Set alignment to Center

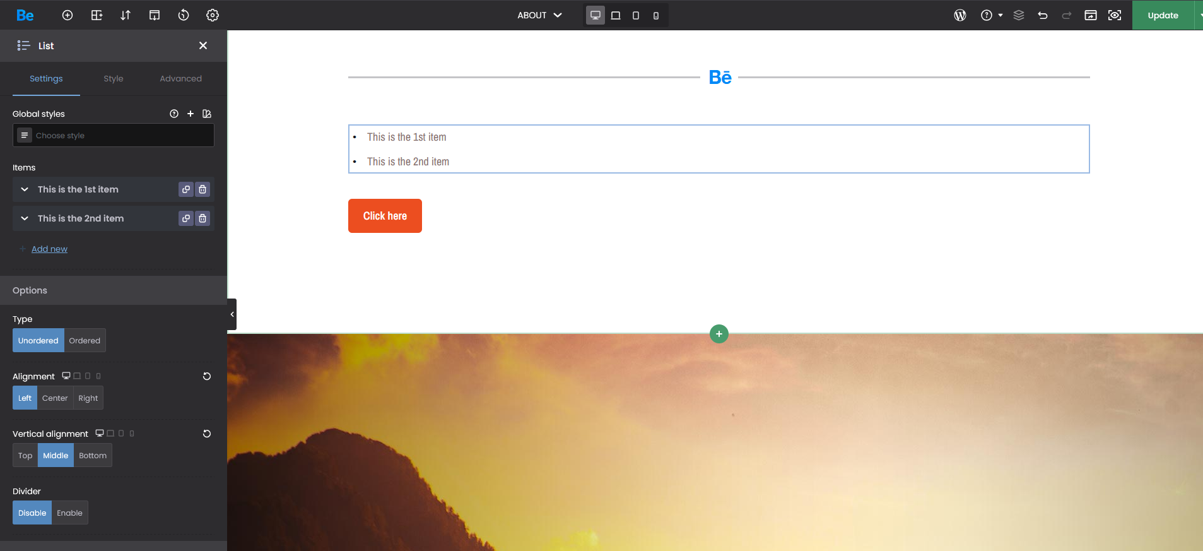click(55, 398)
